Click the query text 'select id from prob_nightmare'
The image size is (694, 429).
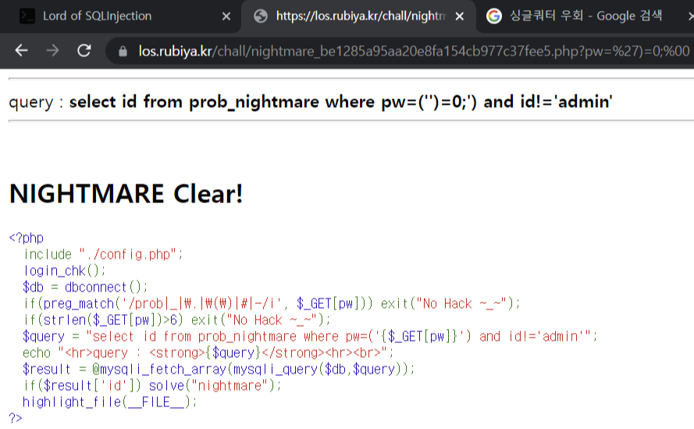coord(194,102)
